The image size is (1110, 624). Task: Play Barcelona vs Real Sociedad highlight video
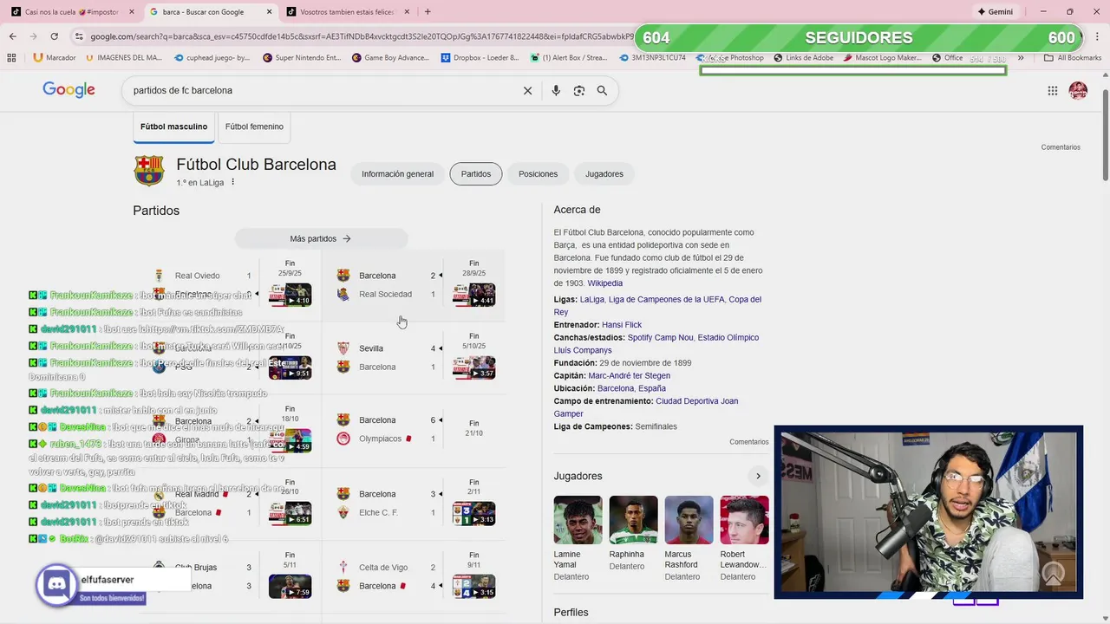pyautogui.click(x=474, y=295)
